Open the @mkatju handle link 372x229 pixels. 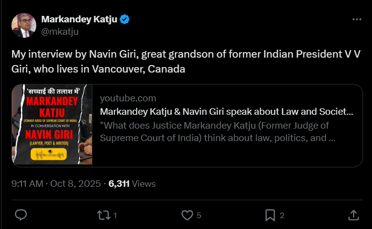60,31
